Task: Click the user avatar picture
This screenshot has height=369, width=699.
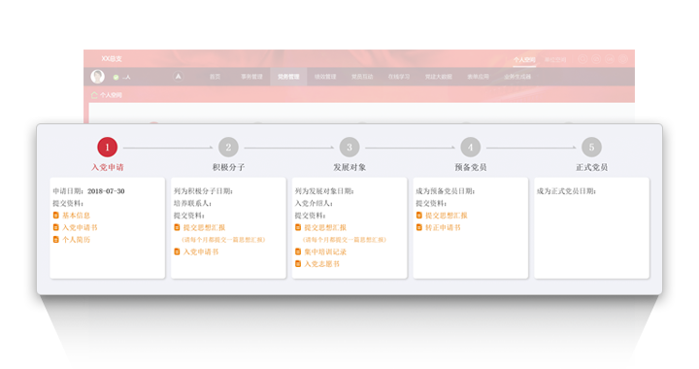Action: tap(98, 77)
